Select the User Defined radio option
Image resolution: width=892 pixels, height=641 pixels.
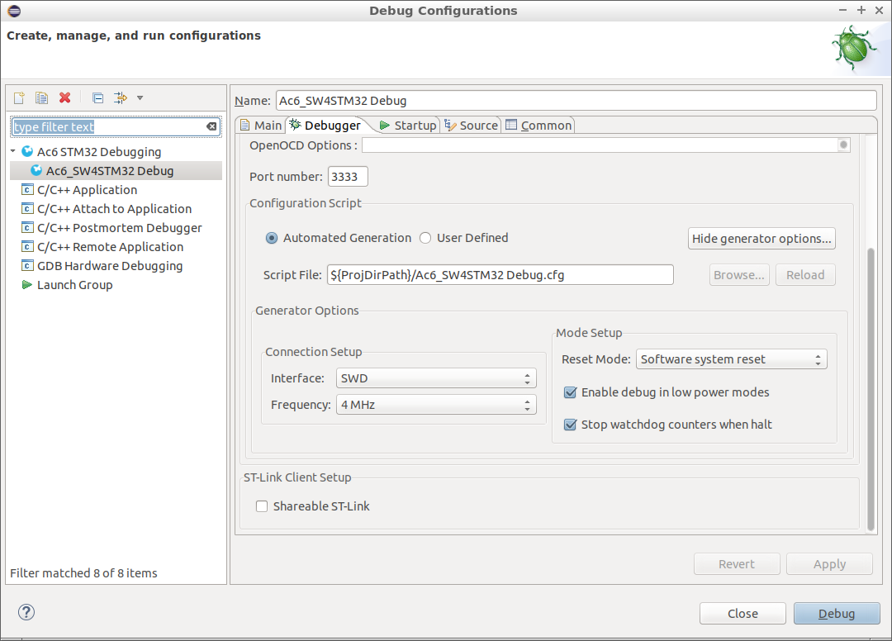coord(425,238)
